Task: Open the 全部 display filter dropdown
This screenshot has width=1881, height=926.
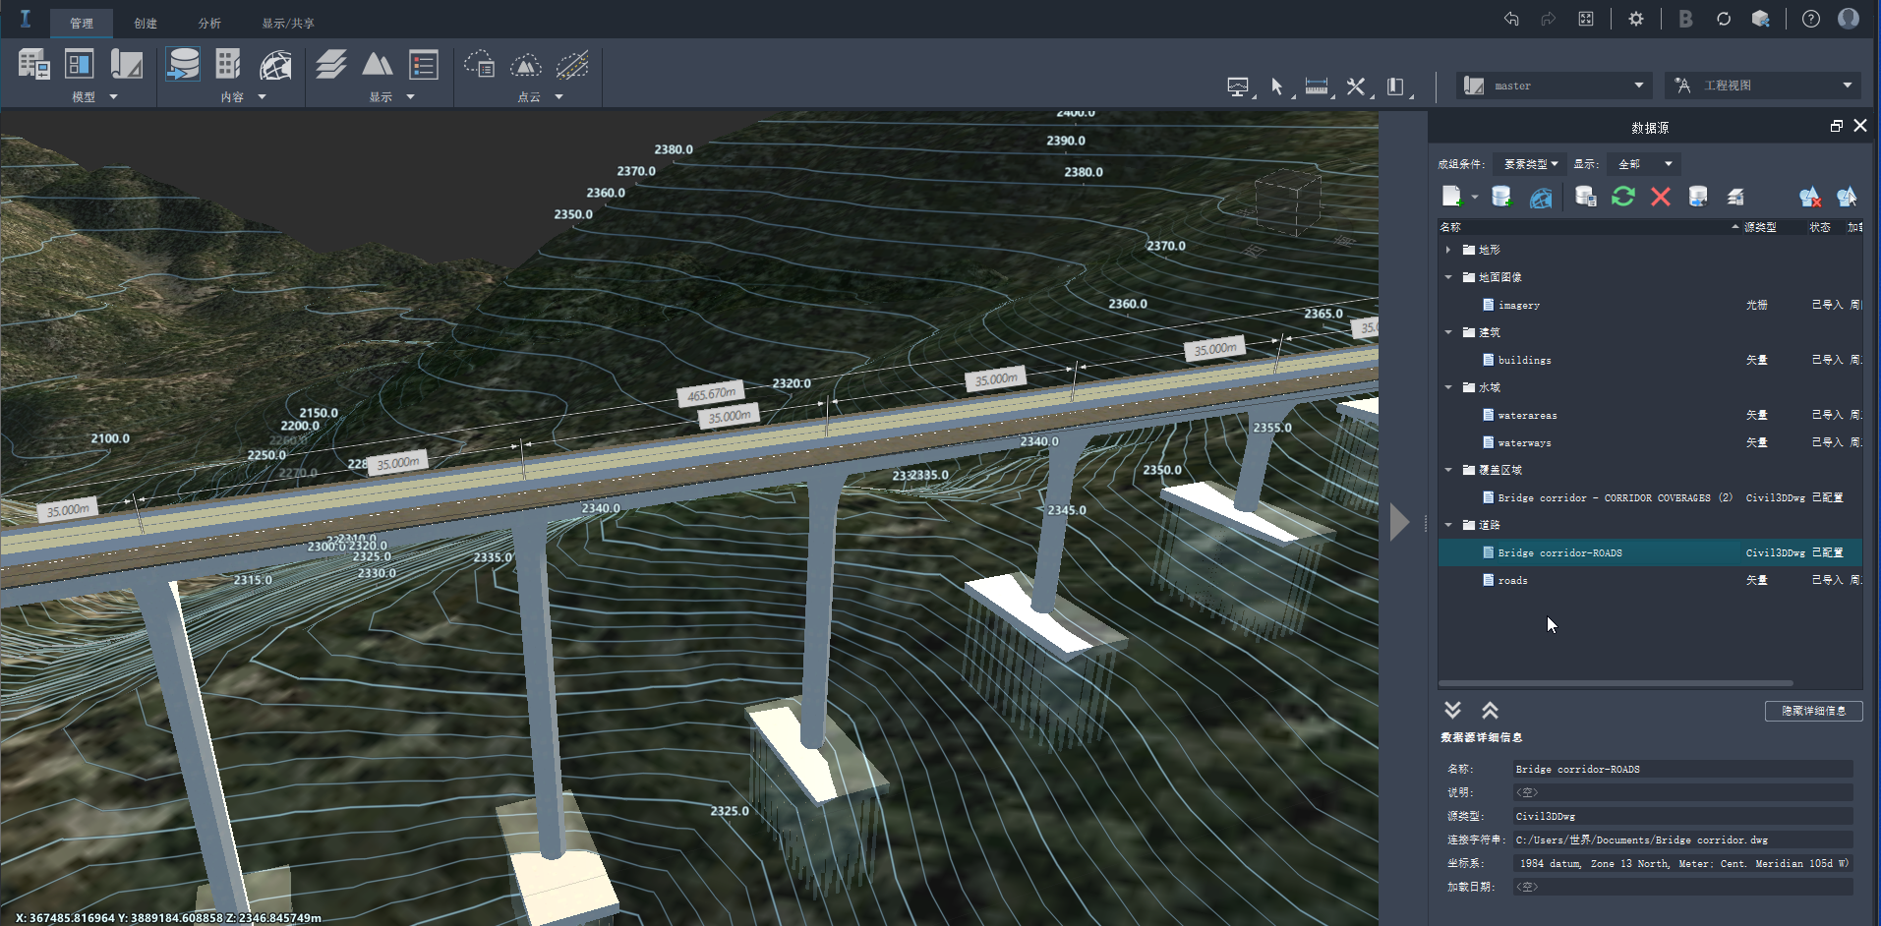Action: [x=1643, y=164]
